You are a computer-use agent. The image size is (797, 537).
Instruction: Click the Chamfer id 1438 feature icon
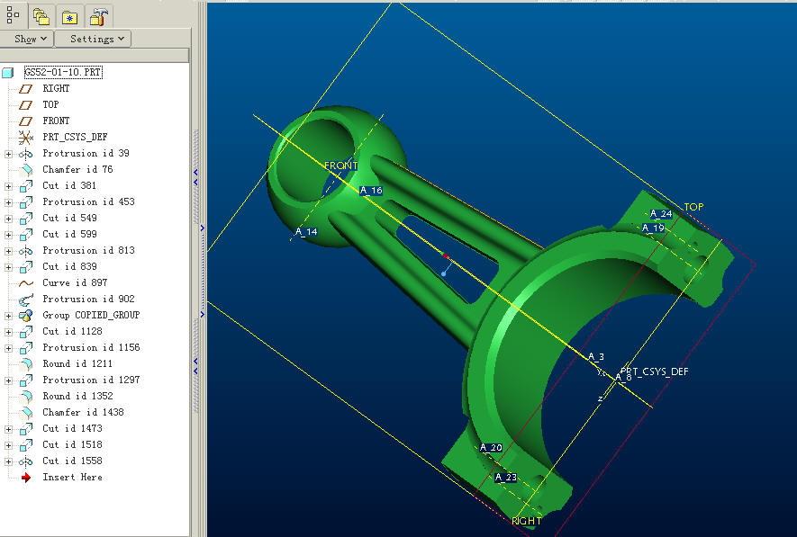(26, 413)
